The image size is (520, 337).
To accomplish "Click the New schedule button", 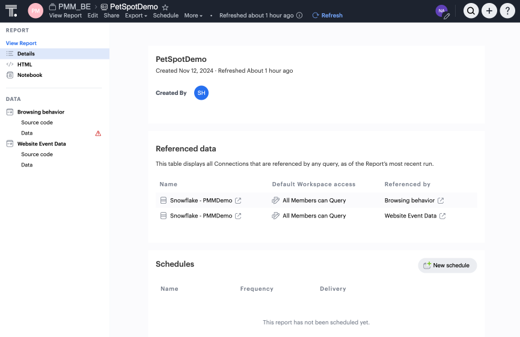I will point(447,266).
